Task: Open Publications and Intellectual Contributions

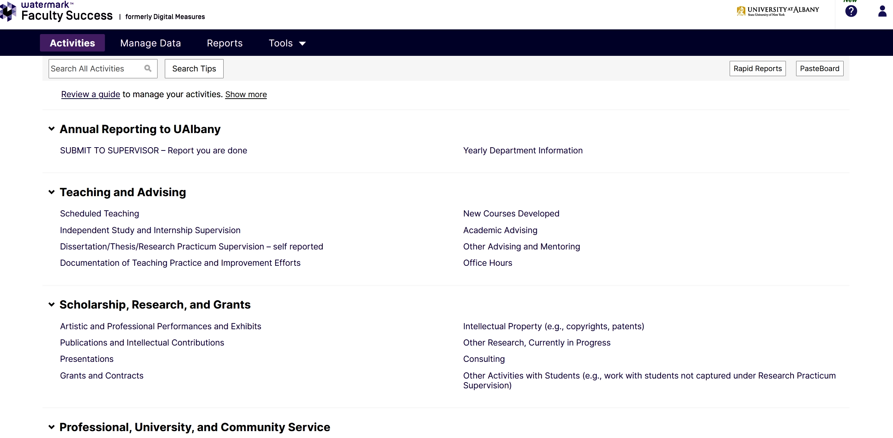Action: (142, 343)
